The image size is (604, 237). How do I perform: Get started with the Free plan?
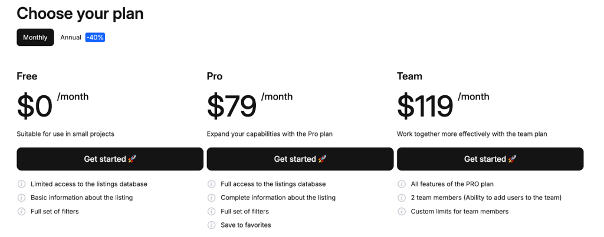click(110, 159)
